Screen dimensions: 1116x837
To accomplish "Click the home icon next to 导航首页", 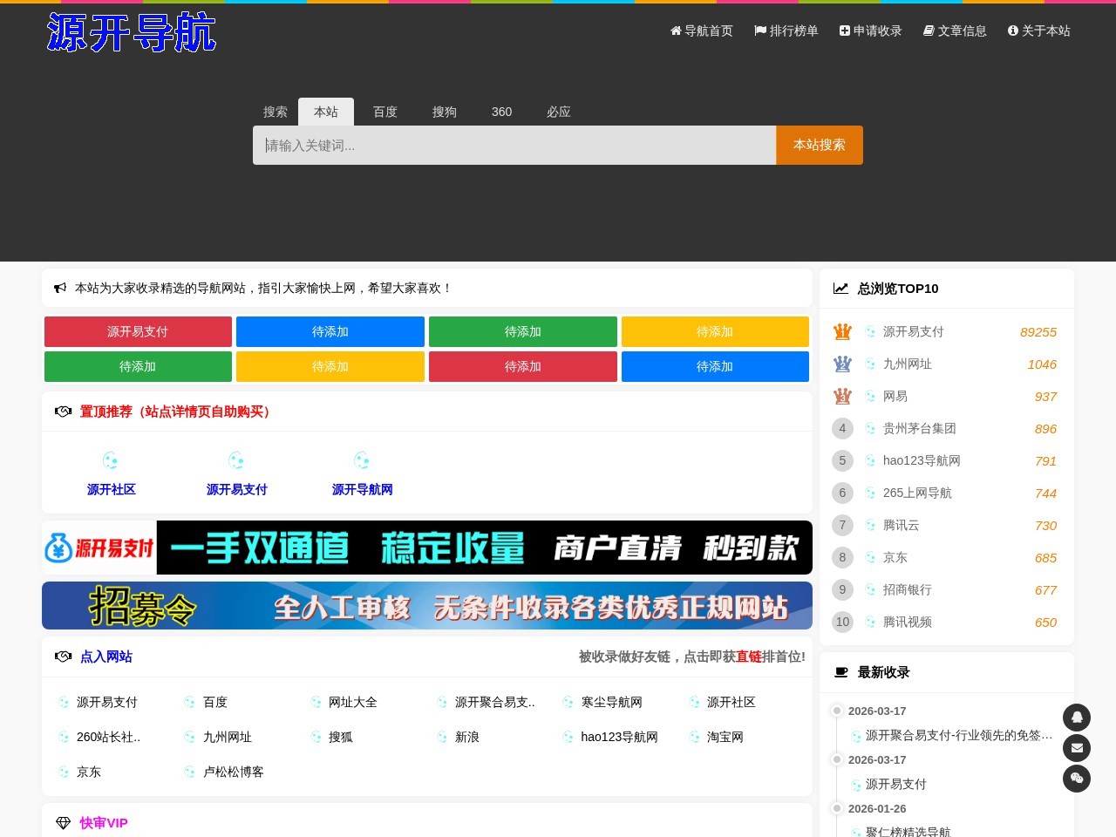I will click(676, 31).
